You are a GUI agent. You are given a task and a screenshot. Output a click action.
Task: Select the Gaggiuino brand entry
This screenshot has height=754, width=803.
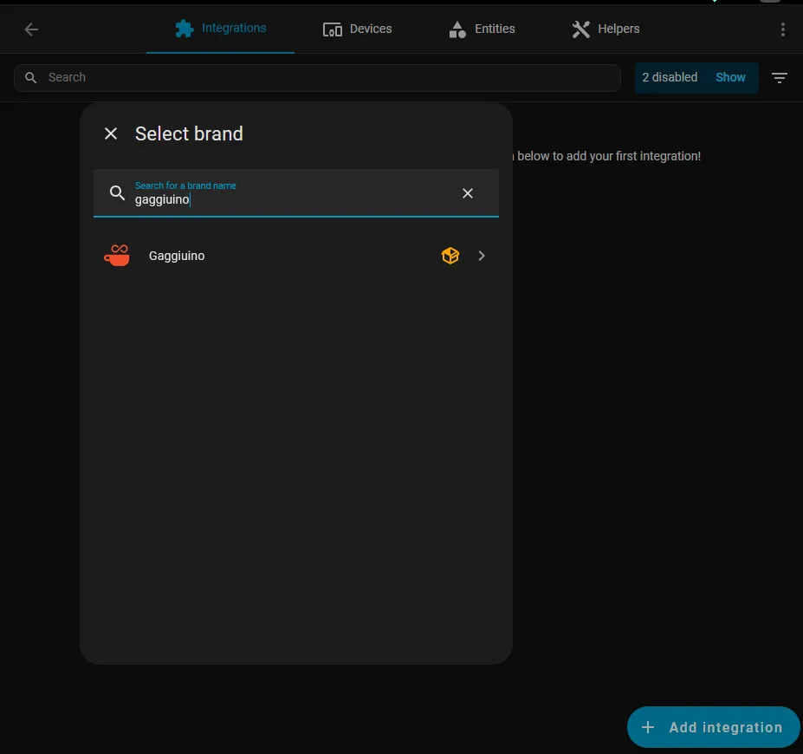click(x=296, y=256)
